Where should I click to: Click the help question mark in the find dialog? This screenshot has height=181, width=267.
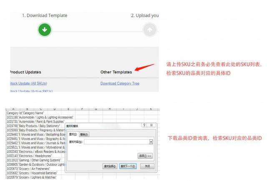coord(144,125)
